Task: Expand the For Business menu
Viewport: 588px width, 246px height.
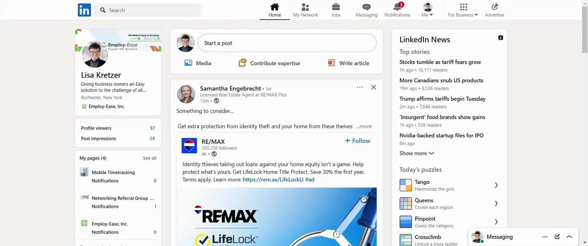Action: (x=463, y=10)
